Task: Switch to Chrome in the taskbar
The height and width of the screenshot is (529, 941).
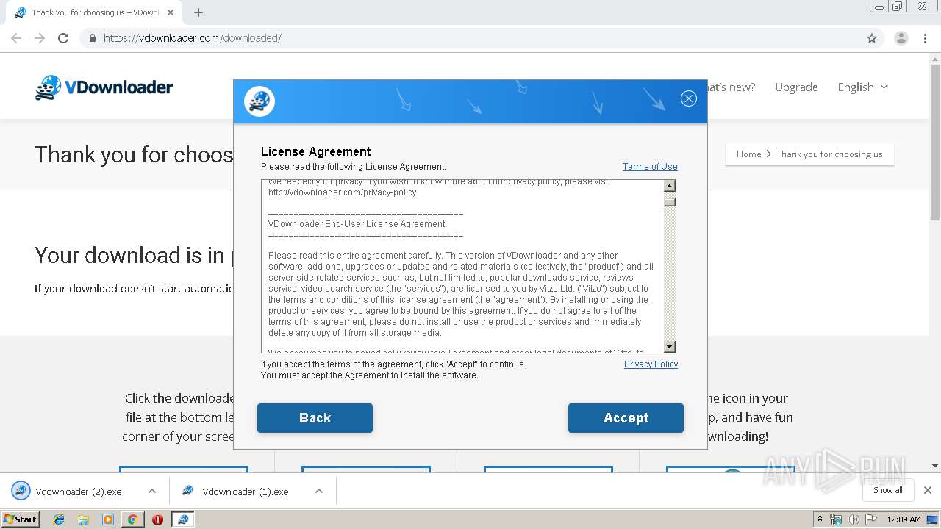Action: (x=132, y=519)
